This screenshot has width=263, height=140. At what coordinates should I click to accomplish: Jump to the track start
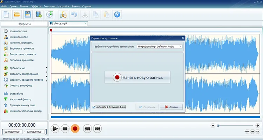[87, 129]
